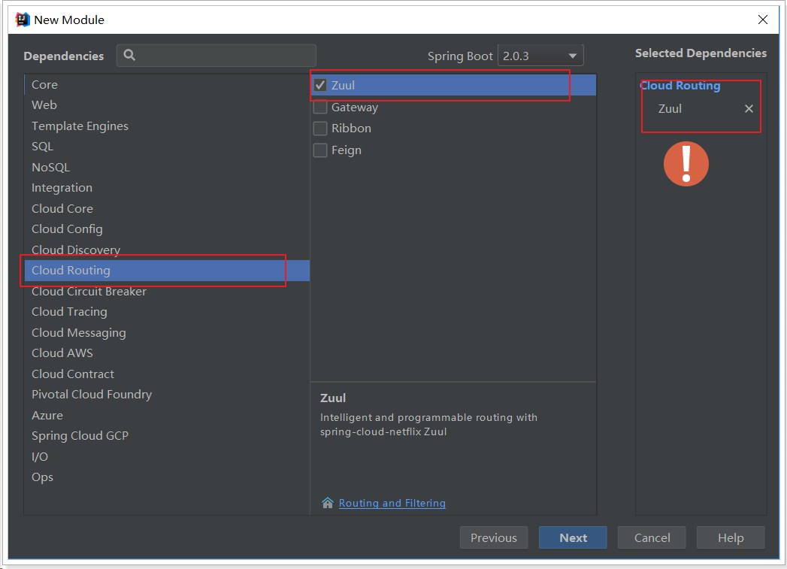The image size is (787, 569).
Task: Click the home icon beside Routing link
Action: [x=327, y=503]
